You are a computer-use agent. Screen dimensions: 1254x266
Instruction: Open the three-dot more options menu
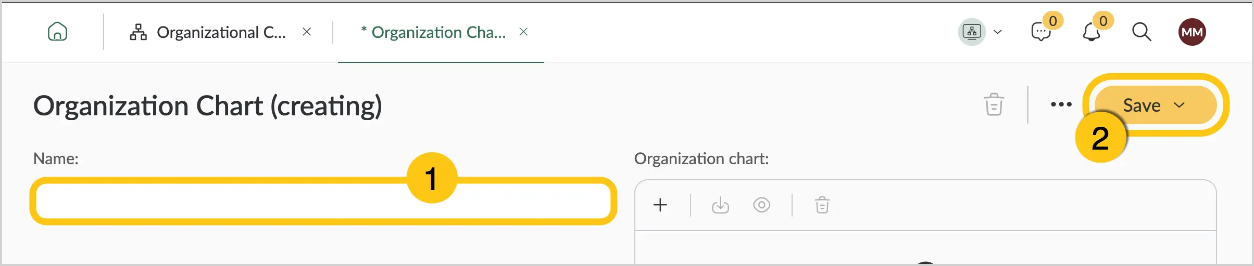(1061, 104)
